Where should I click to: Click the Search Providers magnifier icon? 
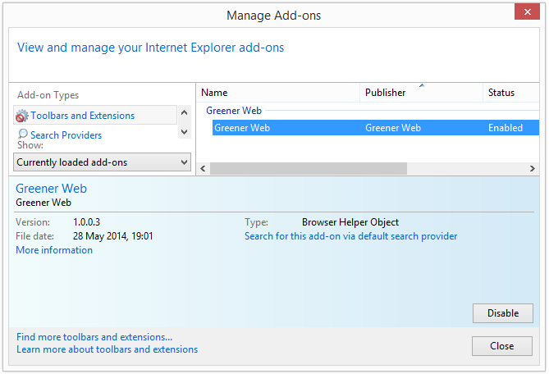pos(23,134)
